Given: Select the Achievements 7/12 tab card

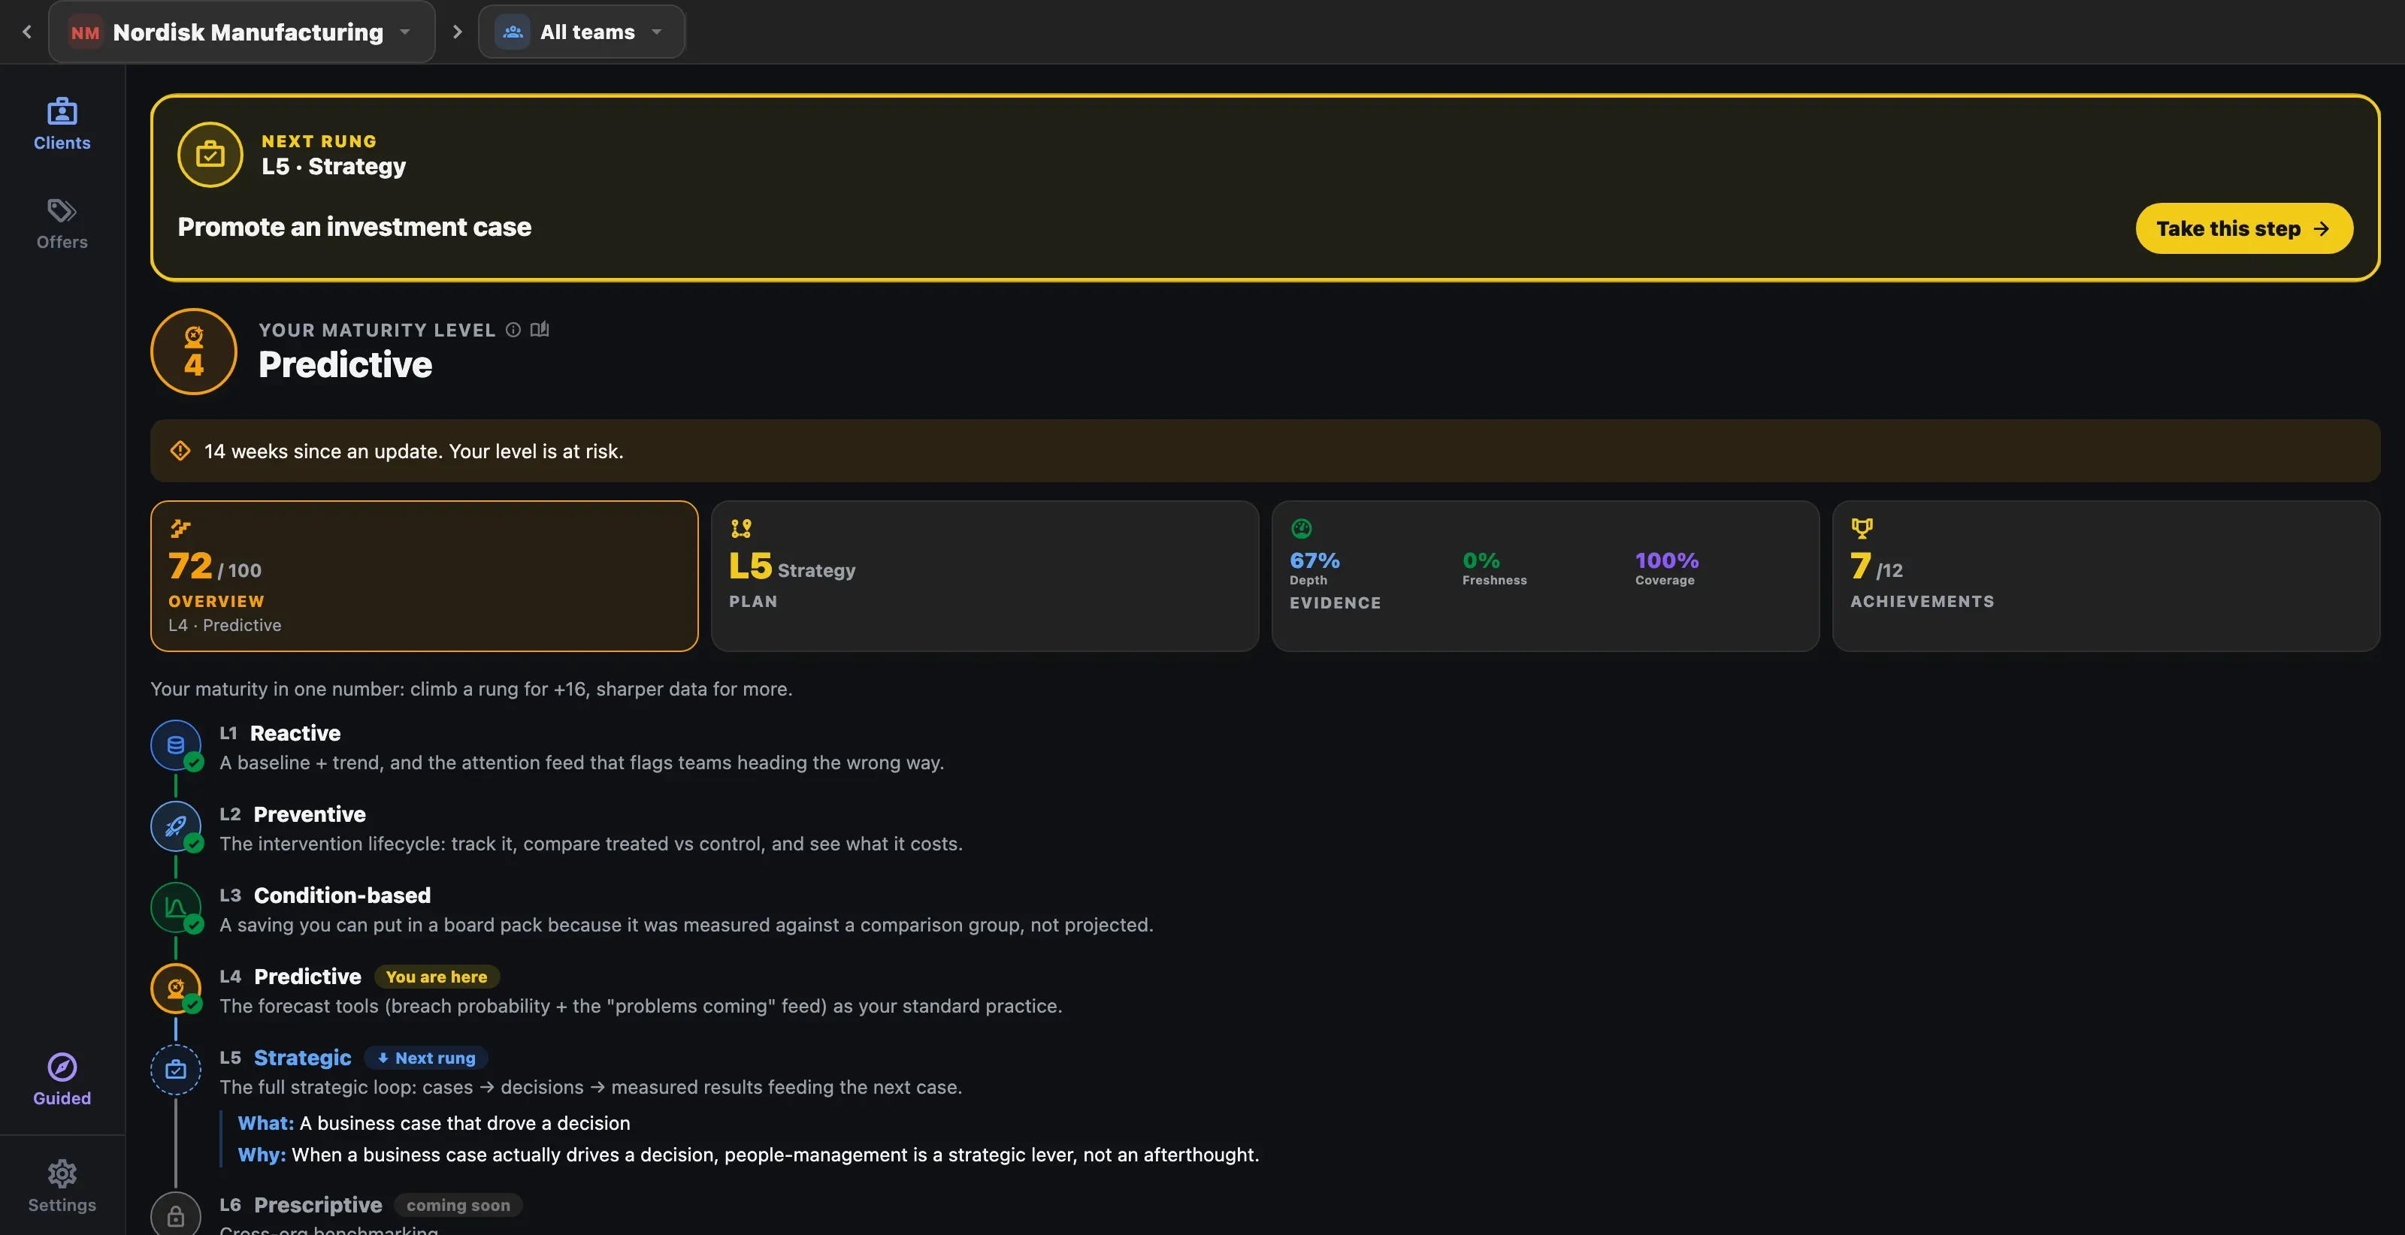Looking at the screenshot, I should pyautogui.click(x=2106, y=576).
